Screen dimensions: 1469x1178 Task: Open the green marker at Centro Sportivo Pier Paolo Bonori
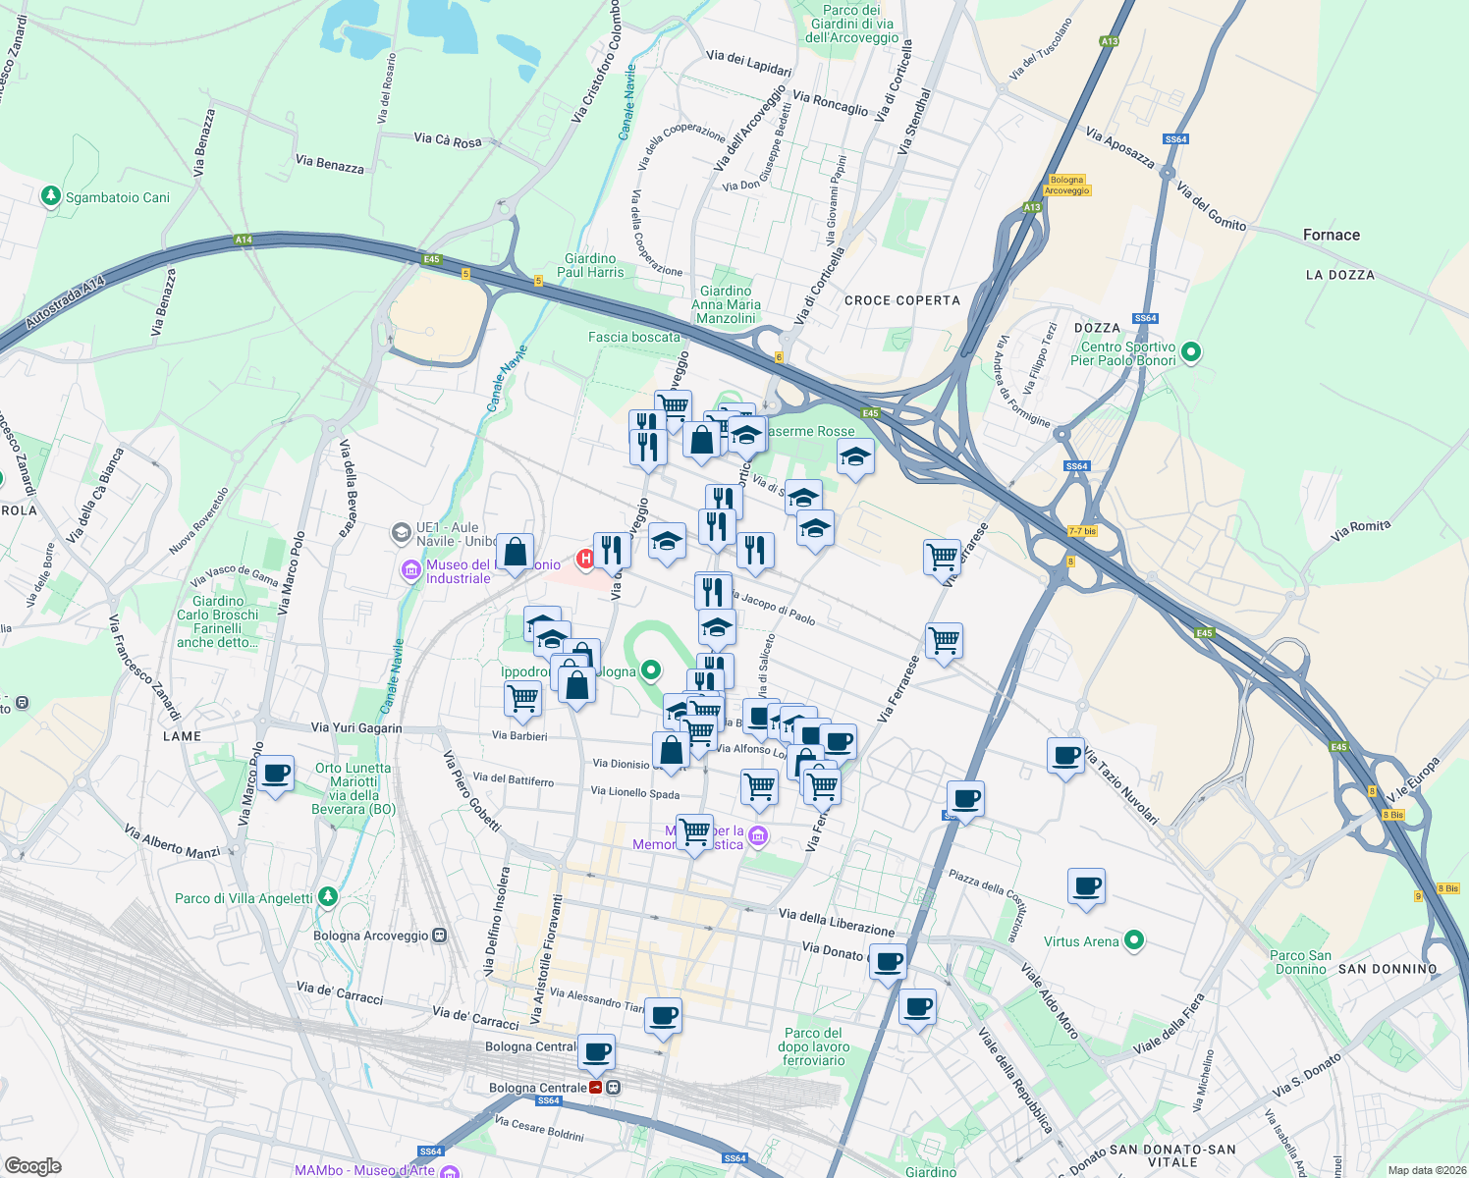pyautogui.click(x=1191, y=352)
